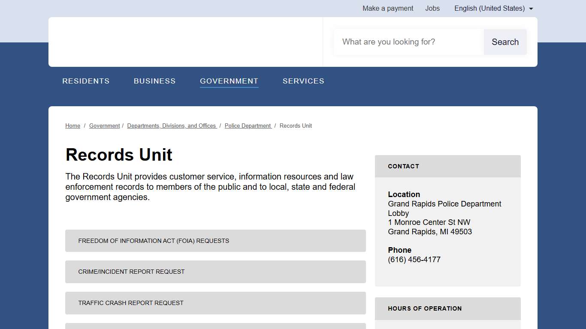The image size is (586, 329).
Task: Expand the Crime/Incident Report Request section
Action: (215, 272)
